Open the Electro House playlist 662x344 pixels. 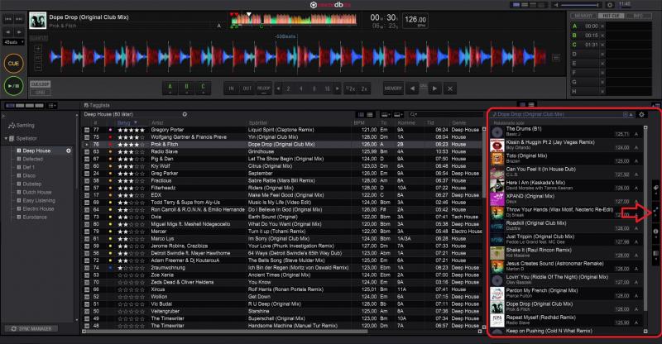[x=38, y=209]
